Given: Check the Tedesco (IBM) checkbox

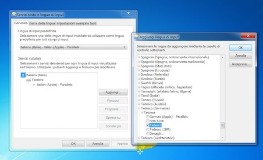Looking at the screenshot, I should 148,129.
